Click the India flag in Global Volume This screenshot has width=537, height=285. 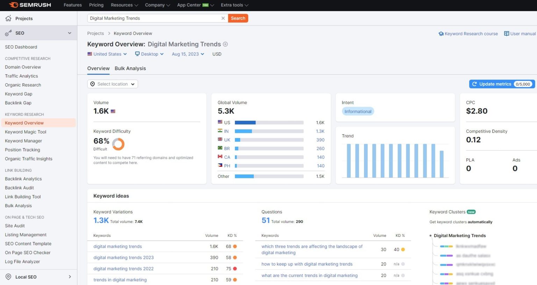pos(220,131)
